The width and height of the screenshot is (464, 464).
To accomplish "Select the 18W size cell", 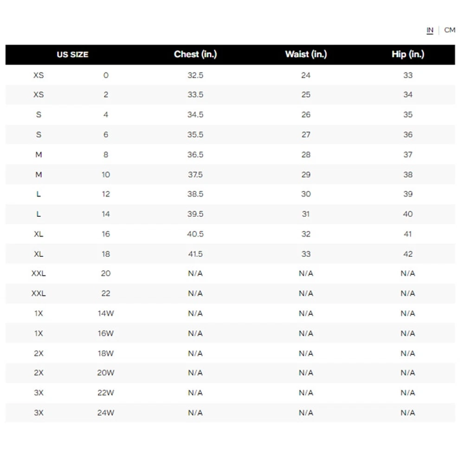I will (106, 353).
